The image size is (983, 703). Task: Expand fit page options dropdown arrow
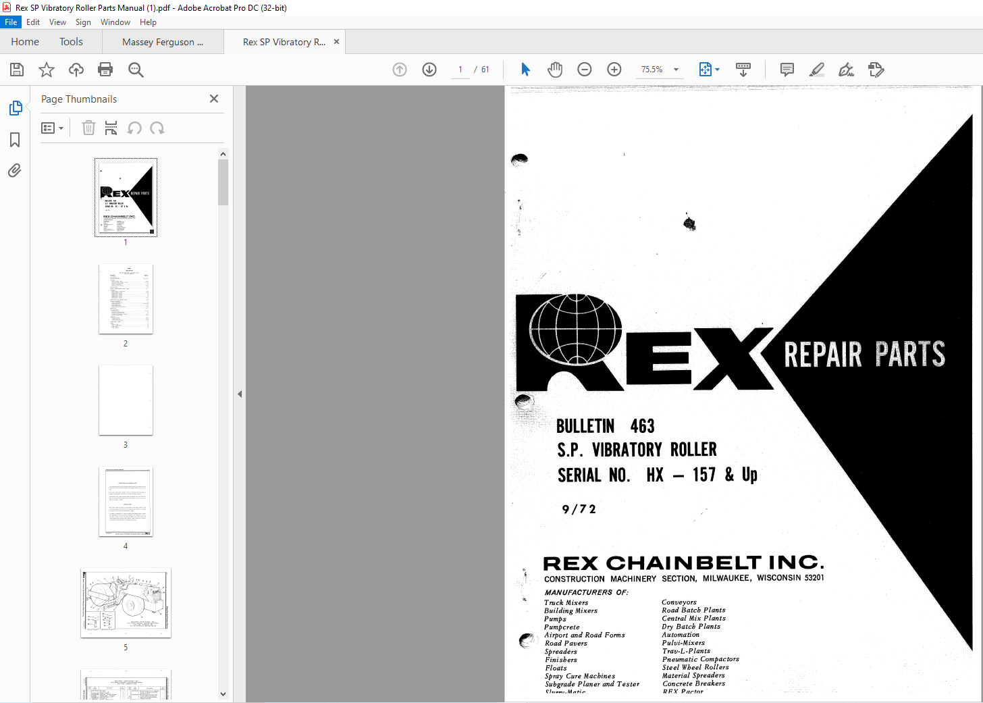pos(718,70)
